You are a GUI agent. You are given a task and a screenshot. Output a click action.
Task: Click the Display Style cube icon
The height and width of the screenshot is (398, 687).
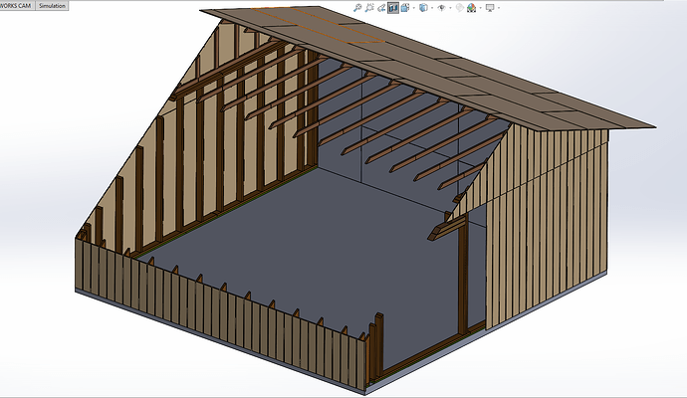click(x=423, y=7)
